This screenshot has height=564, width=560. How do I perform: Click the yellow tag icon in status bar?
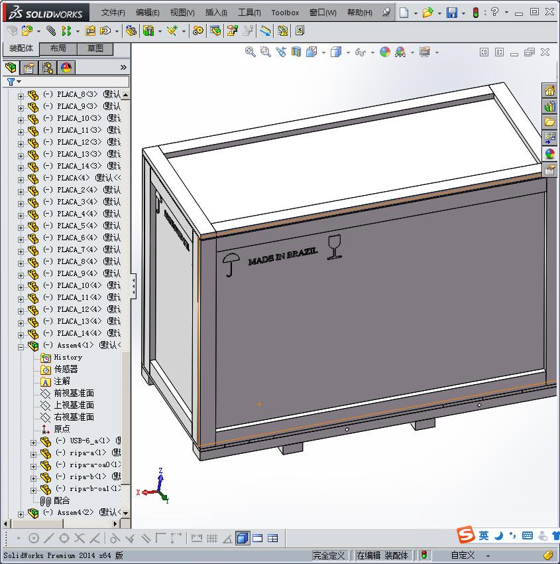(548, 555)
